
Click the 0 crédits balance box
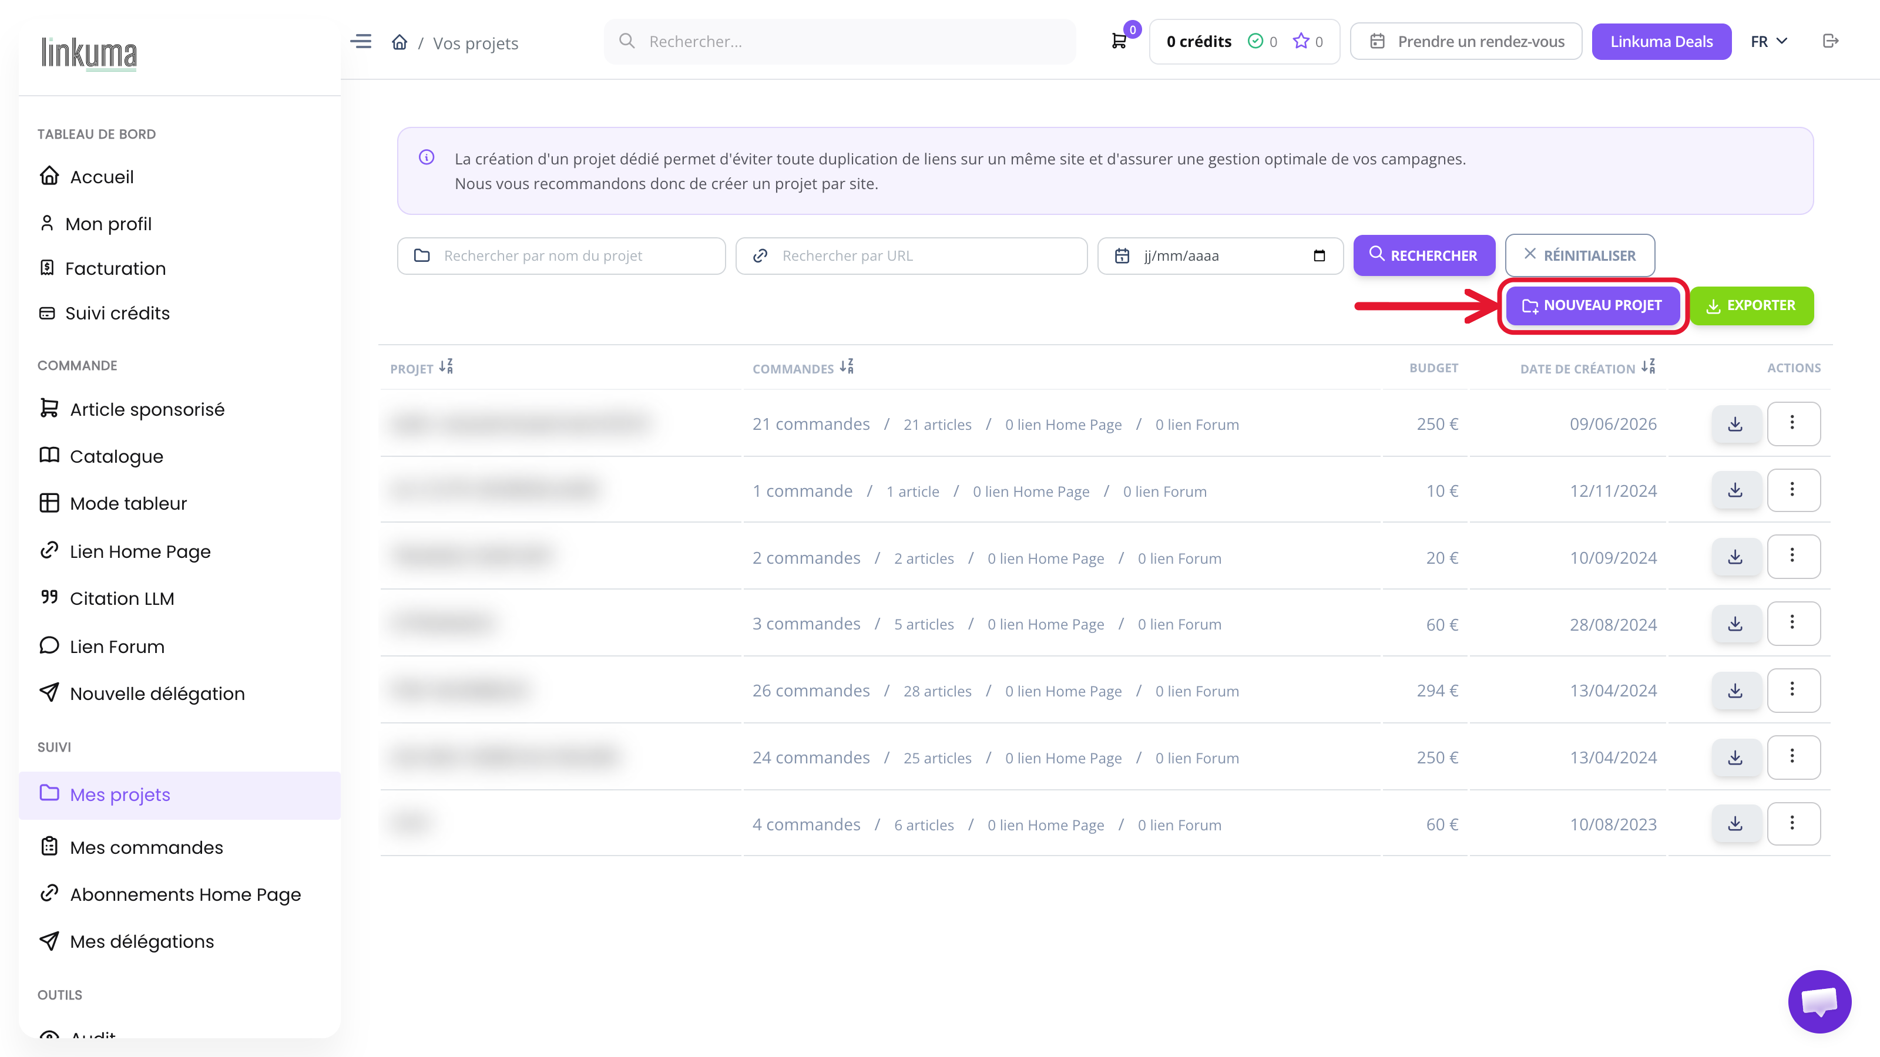[x=1244, y=42]
